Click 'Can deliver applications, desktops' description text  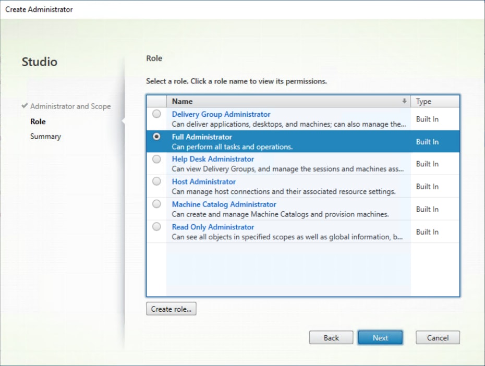click(x=289, y=124)
